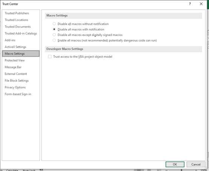Show ActiveX Settings

click(x=15, y=47)
